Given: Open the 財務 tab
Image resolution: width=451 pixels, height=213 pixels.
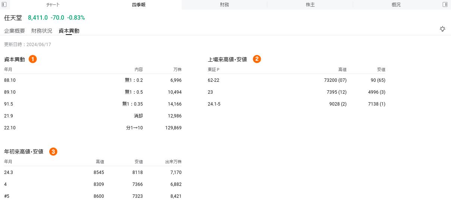Looking at the screenshot, I should coord(225,5).
